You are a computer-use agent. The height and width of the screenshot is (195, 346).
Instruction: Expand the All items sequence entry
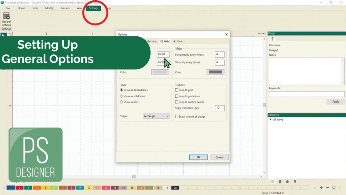click(270, 120)
